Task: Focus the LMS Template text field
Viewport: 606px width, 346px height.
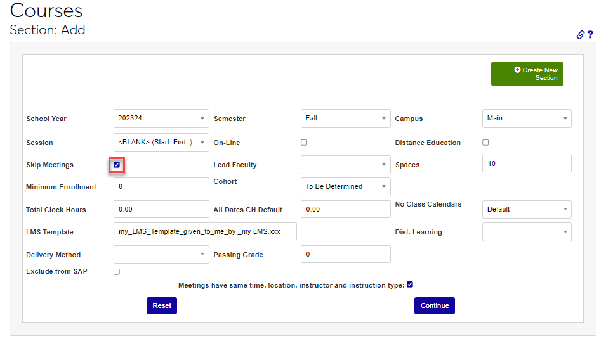Action: 205,232
